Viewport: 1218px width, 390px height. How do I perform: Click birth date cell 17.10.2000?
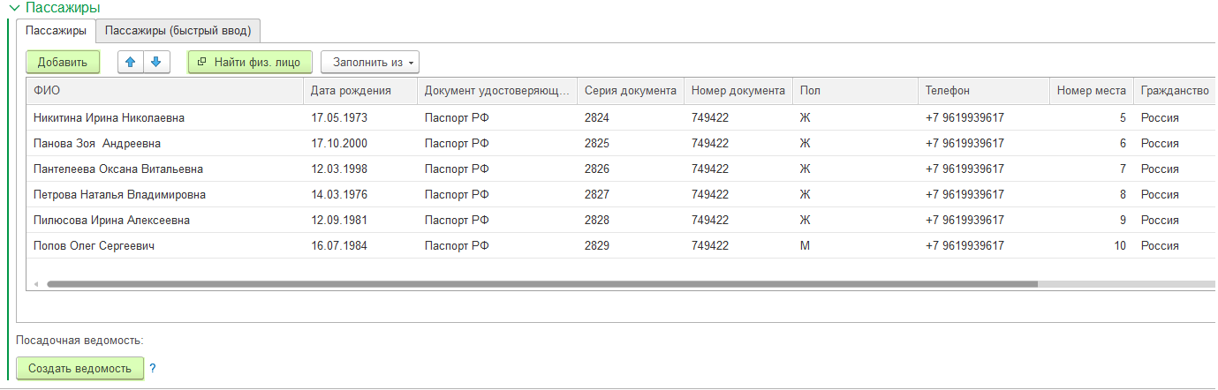tap(339, 143)
